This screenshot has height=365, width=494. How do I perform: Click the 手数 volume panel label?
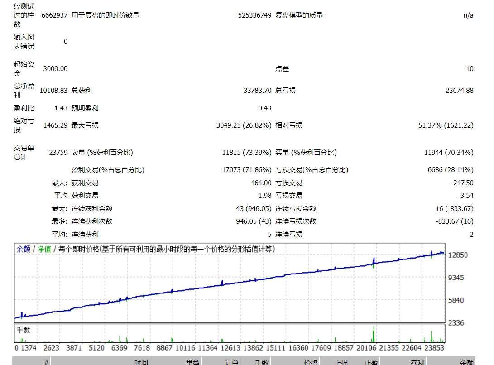23,330
